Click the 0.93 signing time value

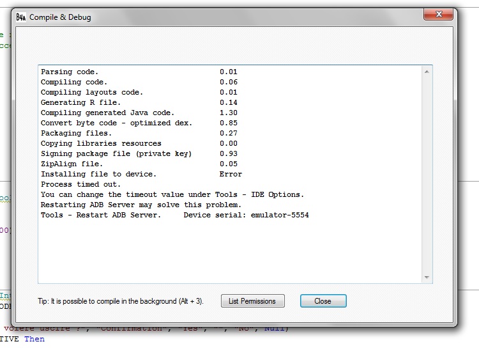[x=229, y=154]
